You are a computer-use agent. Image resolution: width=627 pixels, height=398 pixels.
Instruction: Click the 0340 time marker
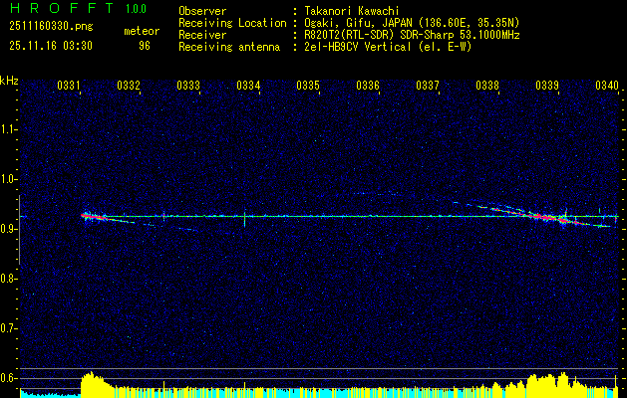click(x=607, y=85)
